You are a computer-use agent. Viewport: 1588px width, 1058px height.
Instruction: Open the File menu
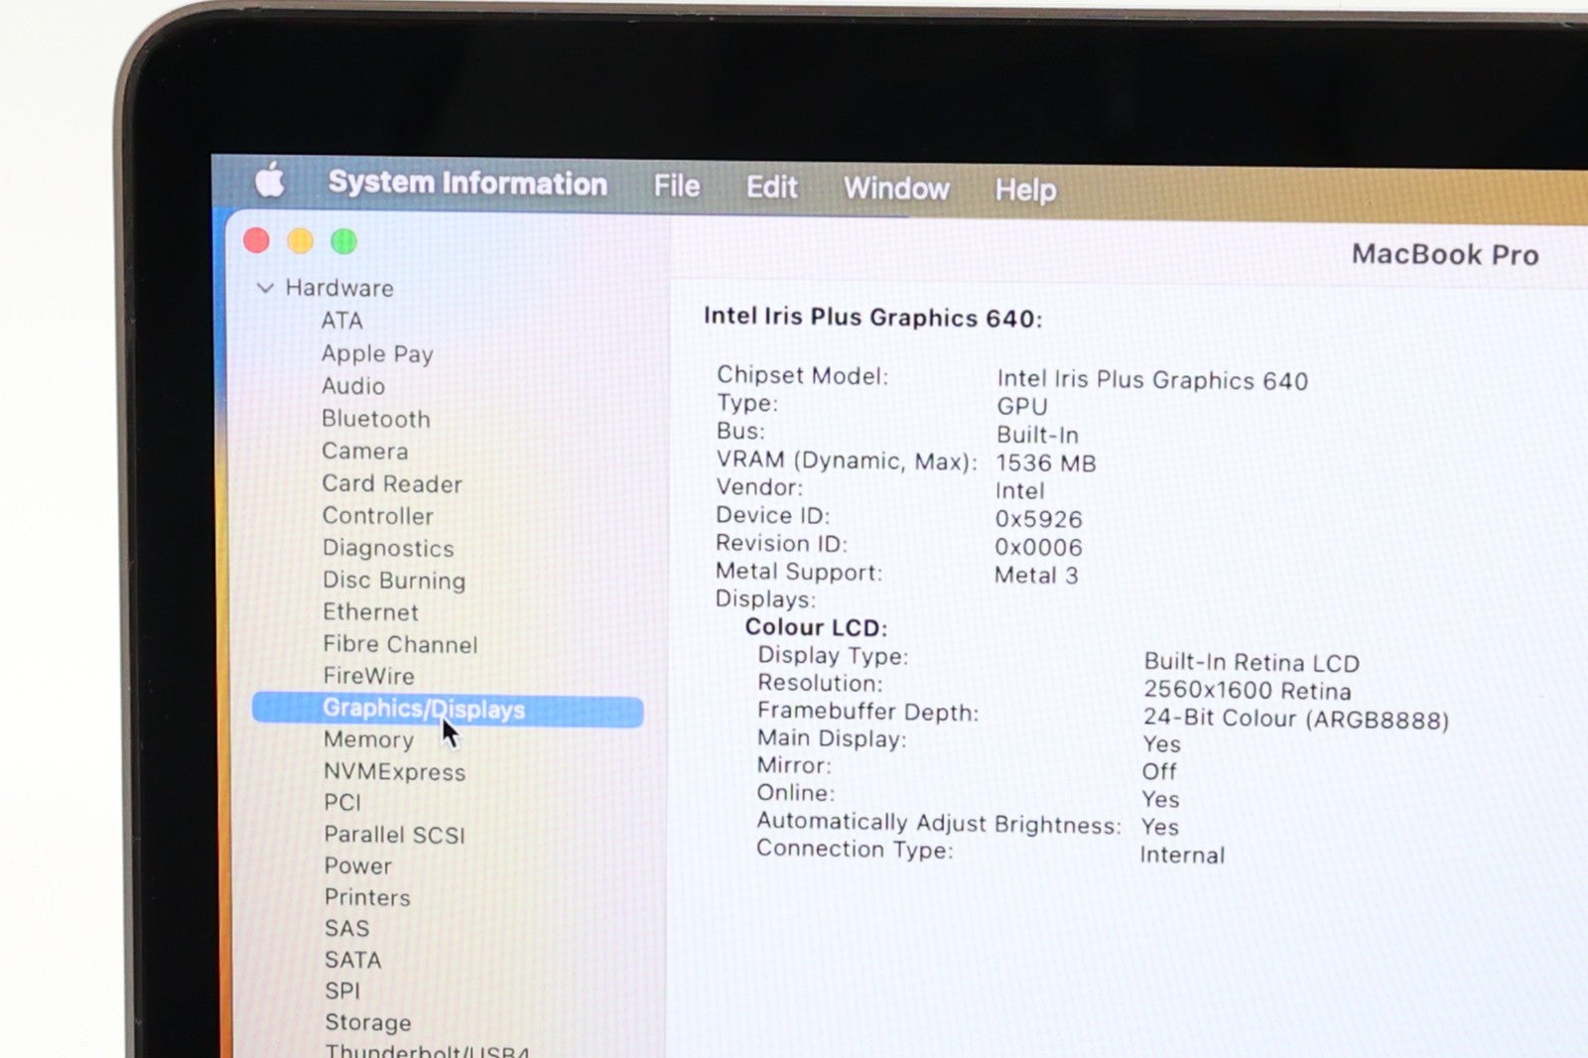tap(676, 187)
